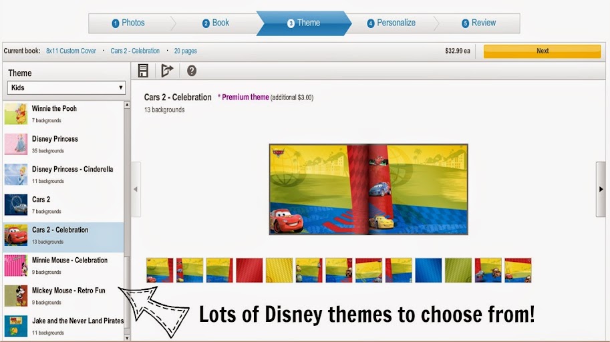610x342 pixels.
Task: Click the yellow Next button
Action: pos(542,51)
